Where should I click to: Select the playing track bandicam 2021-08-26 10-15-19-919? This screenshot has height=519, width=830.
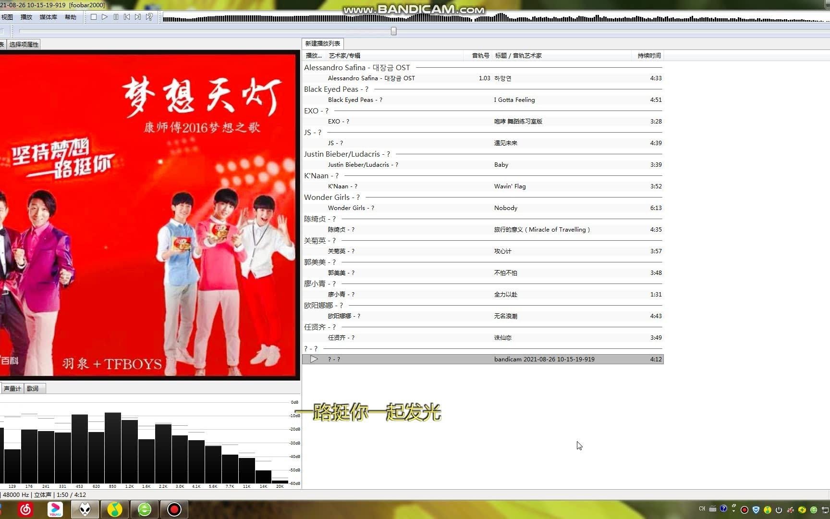click(x=483, y=359)
